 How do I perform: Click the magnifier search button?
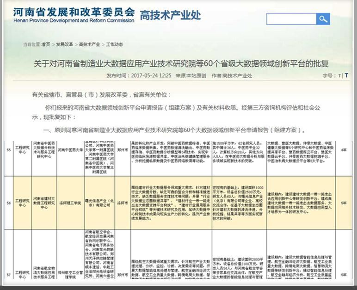(x=323, y=19)
